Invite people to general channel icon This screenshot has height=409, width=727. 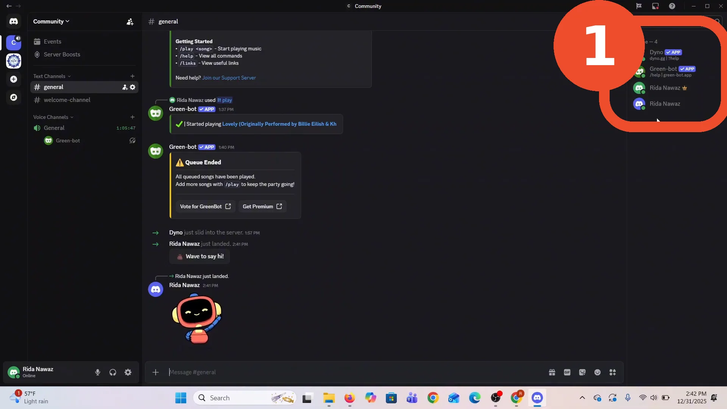coord(125,87)
